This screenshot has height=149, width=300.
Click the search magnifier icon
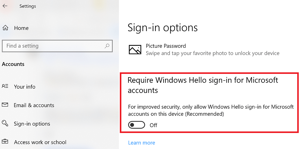107,46
